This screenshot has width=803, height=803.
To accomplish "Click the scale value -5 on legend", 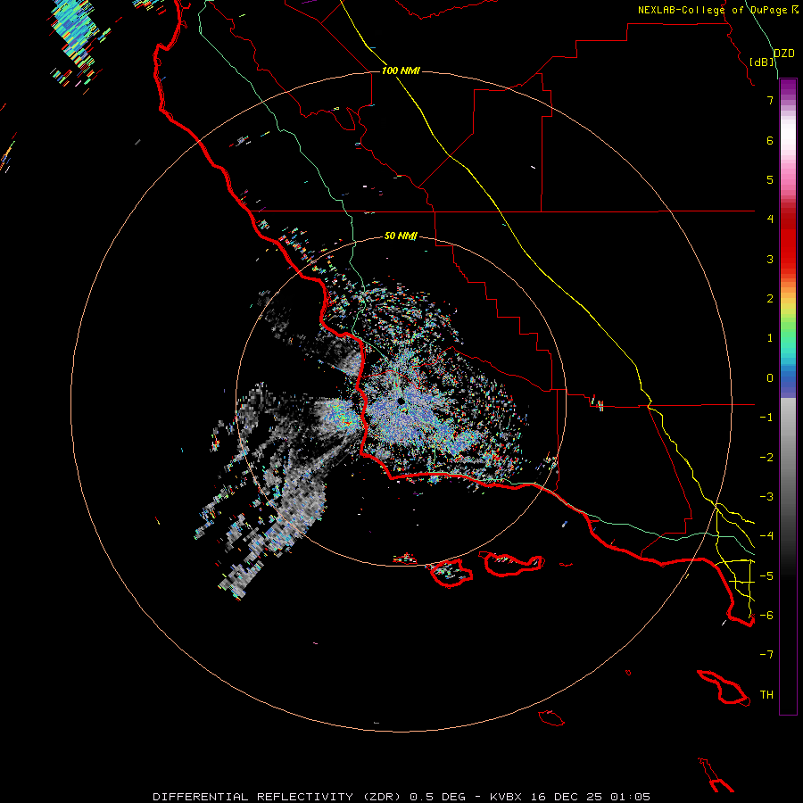I will [x=766, y=576].
